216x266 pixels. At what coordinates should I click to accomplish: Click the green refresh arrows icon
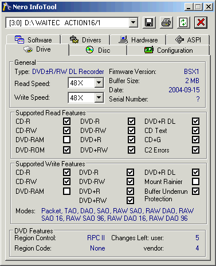tap(183, 23)
